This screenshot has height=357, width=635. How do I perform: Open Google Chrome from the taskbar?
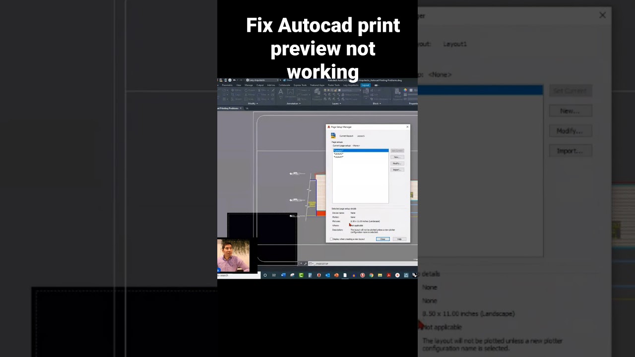click(x=371, y=275)
